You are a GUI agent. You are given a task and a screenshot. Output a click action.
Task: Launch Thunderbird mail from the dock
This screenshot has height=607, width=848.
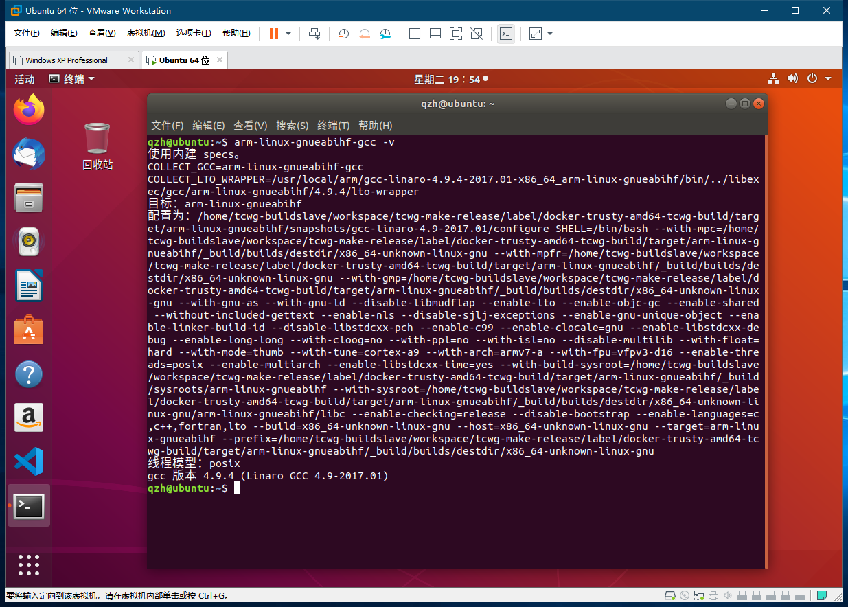click(29, 154)
